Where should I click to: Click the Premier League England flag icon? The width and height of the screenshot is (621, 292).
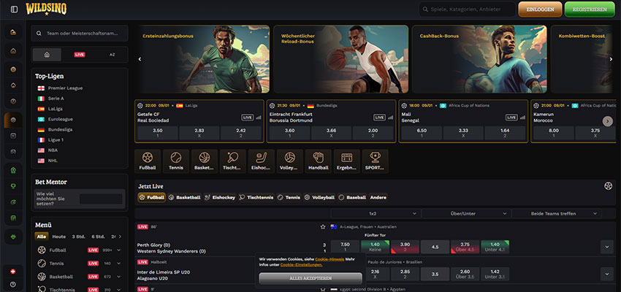pos(41,88)
